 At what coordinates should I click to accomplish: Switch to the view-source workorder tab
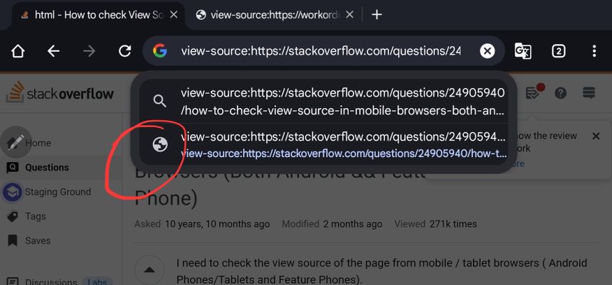click(269, 15)
